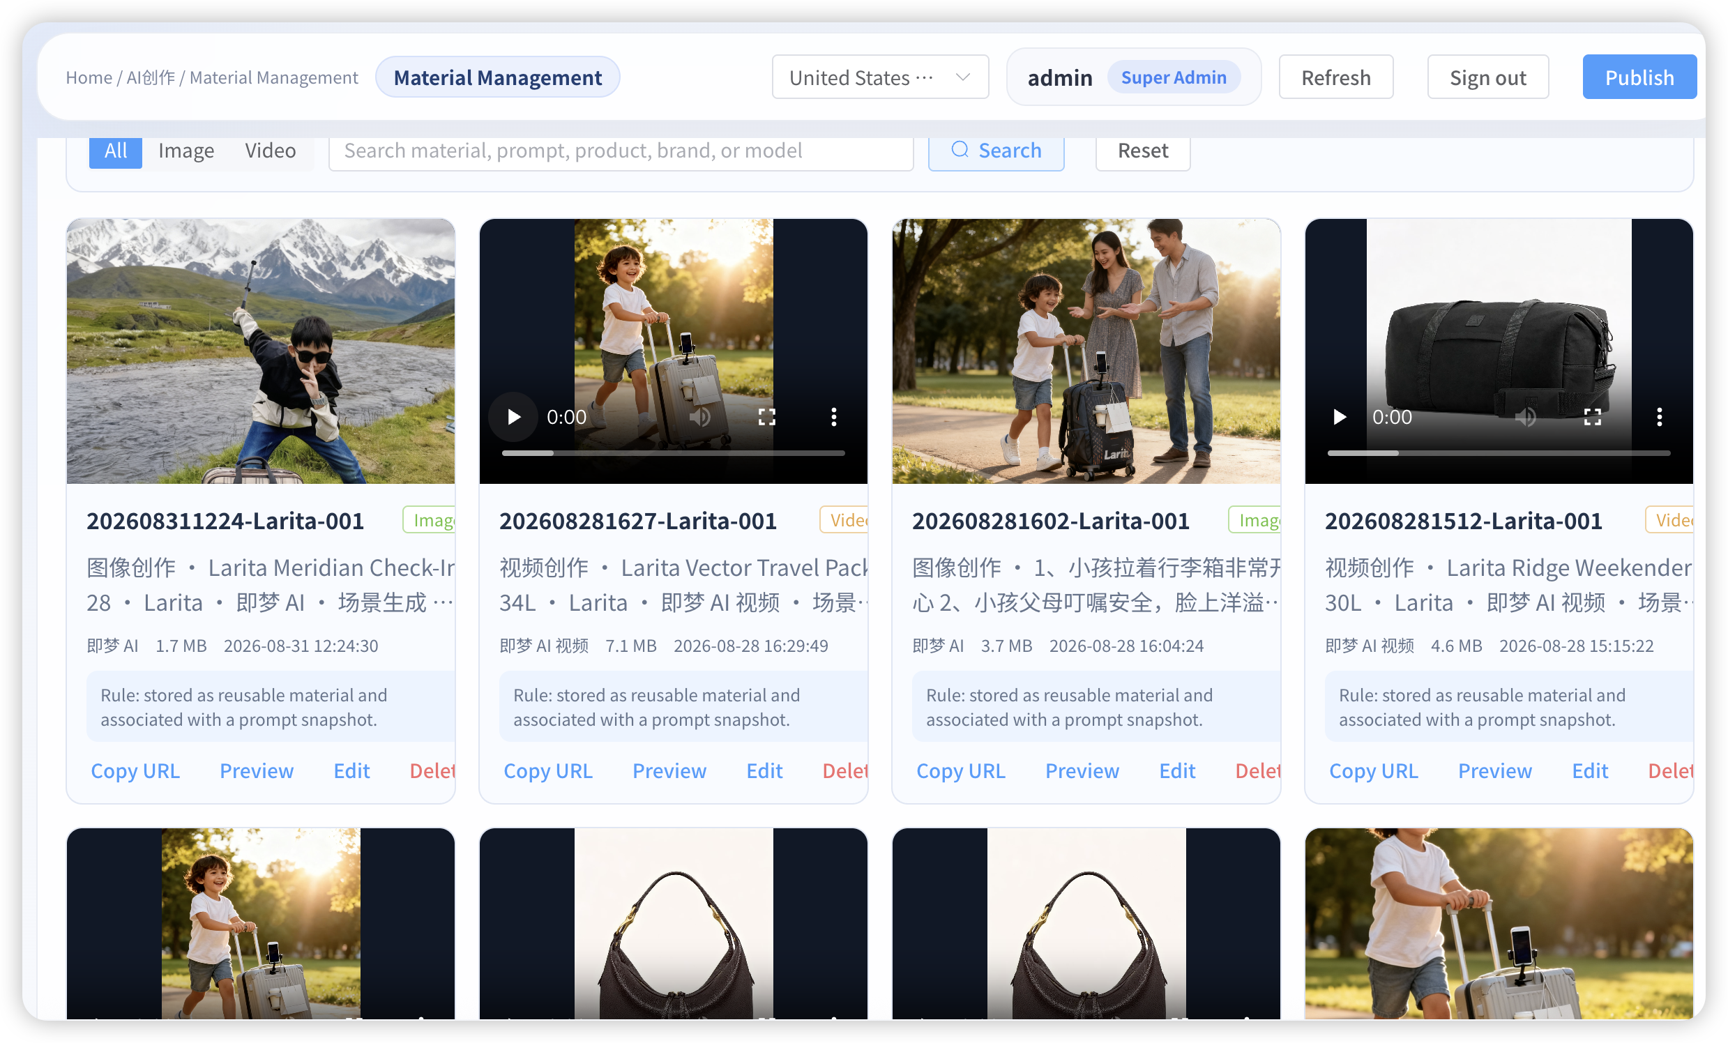Screen dimensions: 1728x1043
Task: Click the title 202608311224-Larita-001
Action: click(x=225, y=521)
